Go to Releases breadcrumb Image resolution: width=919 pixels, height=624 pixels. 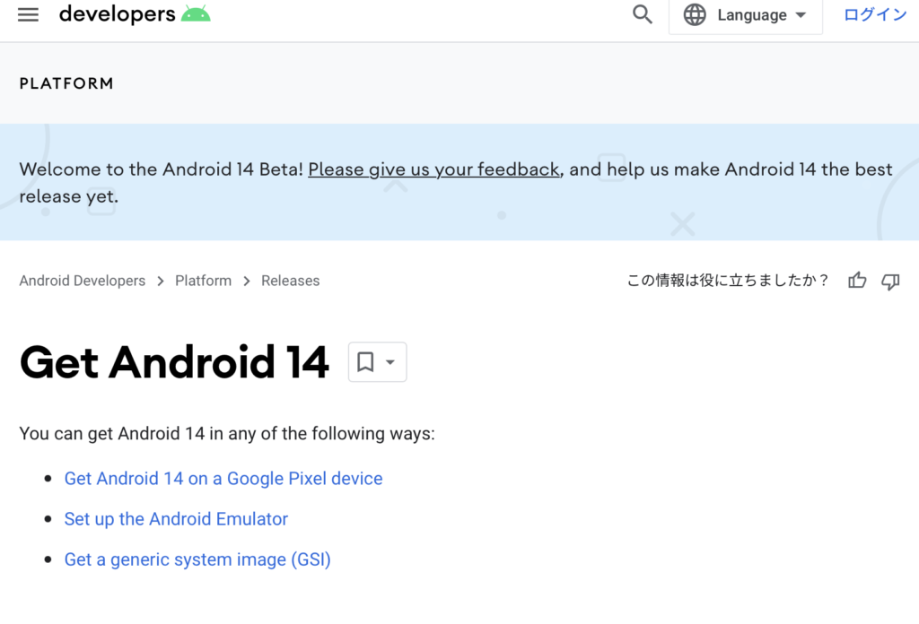290,281
